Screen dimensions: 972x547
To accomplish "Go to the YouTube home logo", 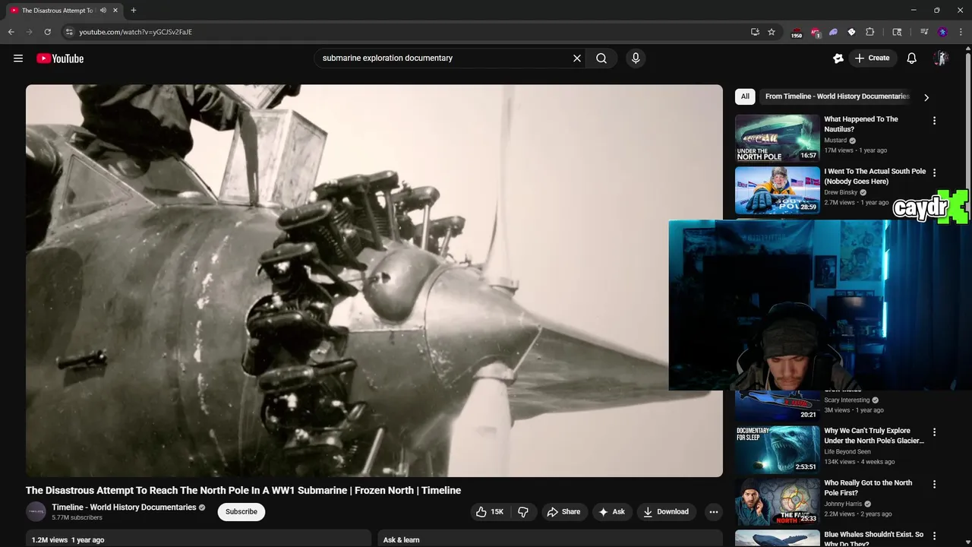I will (60, 58).
